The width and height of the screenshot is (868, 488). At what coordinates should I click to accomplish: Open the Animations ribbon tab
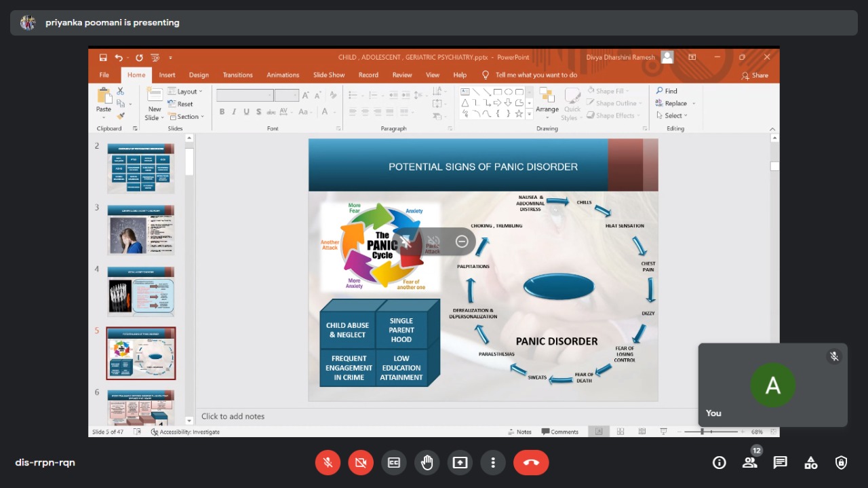(283, 75)
